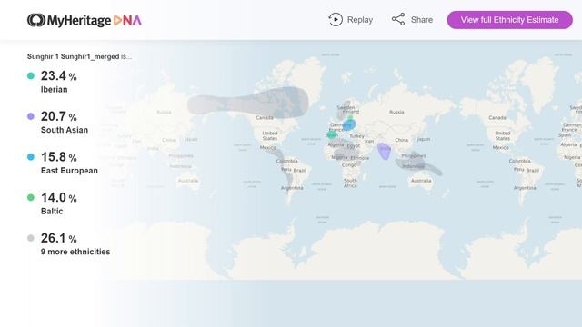Open the MyHeritage DNA logo link
Image resolution: width=582 pixels, height=327 pixels.
85,20
